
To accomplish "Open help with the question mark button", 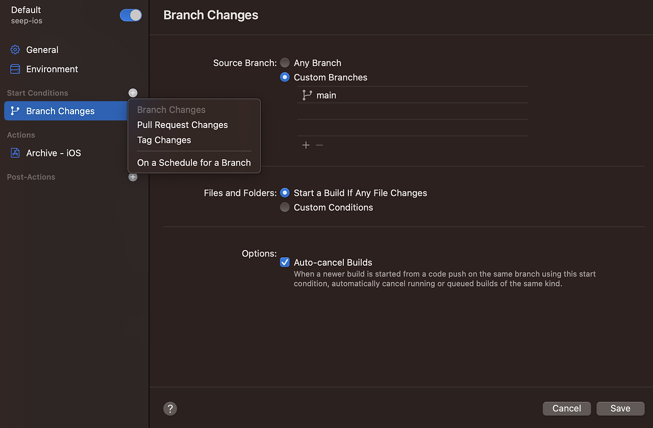I will click(x=170, y=409).
